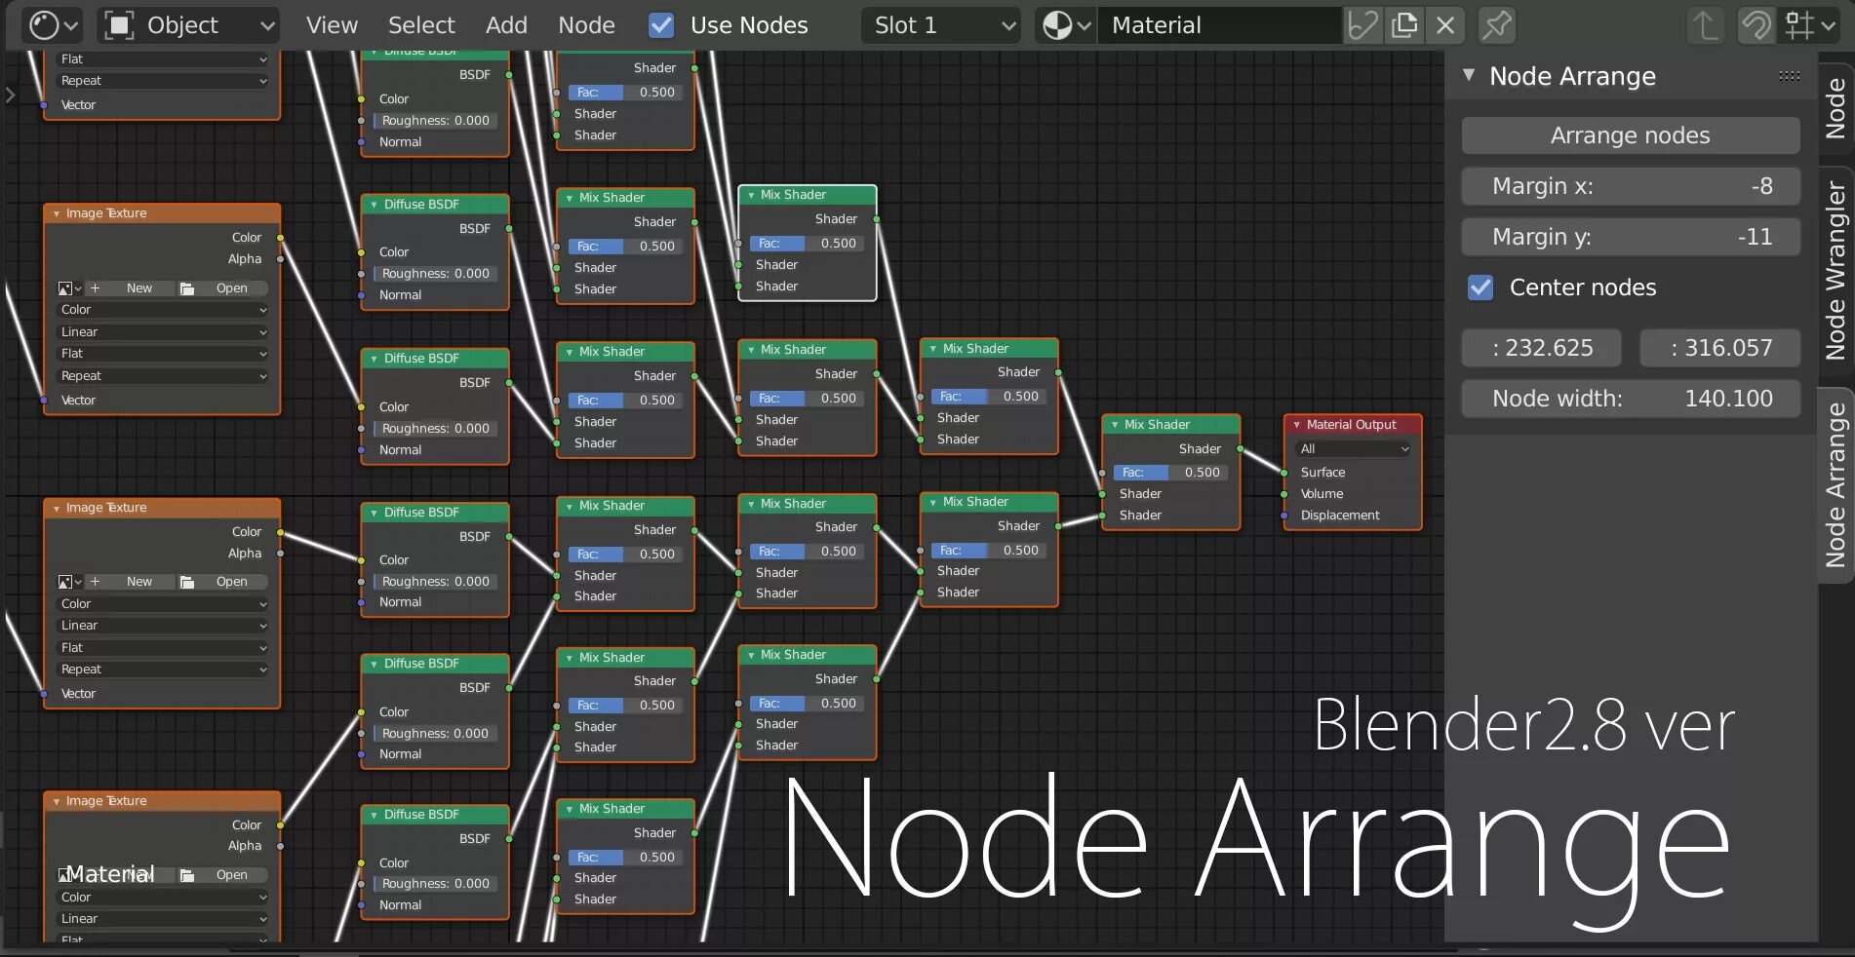
Task: Click the Margin x value field
Action: 1631,186
